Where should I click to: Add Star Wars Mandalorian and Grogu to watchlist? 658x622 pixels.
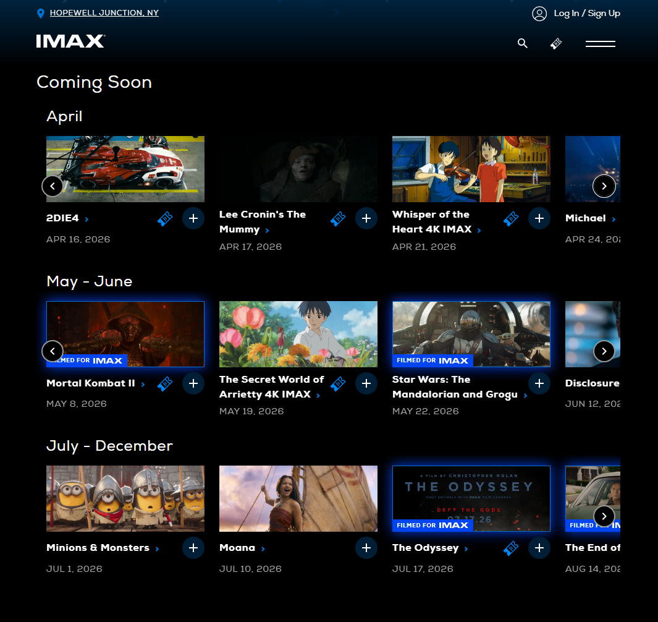[539, 383]
